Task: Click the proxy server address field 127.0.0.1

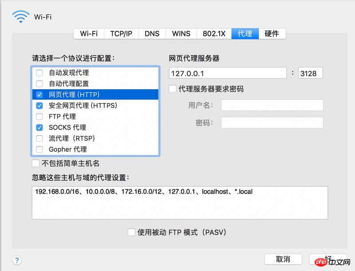Action: pyautogui.click(x=228, y=73)
